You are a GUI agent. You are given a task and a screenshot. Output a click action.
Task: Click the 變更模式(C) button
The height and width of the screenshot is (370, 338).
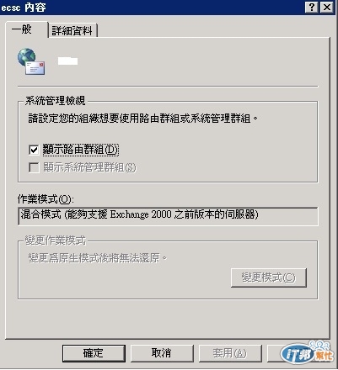[x=269, y=277]
